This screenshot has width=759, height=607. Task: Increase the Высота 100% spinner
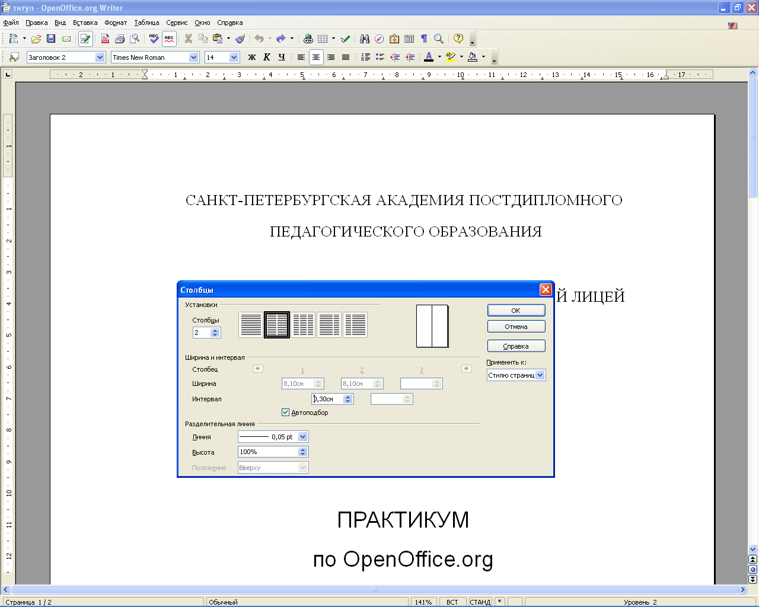pos(303,449)
